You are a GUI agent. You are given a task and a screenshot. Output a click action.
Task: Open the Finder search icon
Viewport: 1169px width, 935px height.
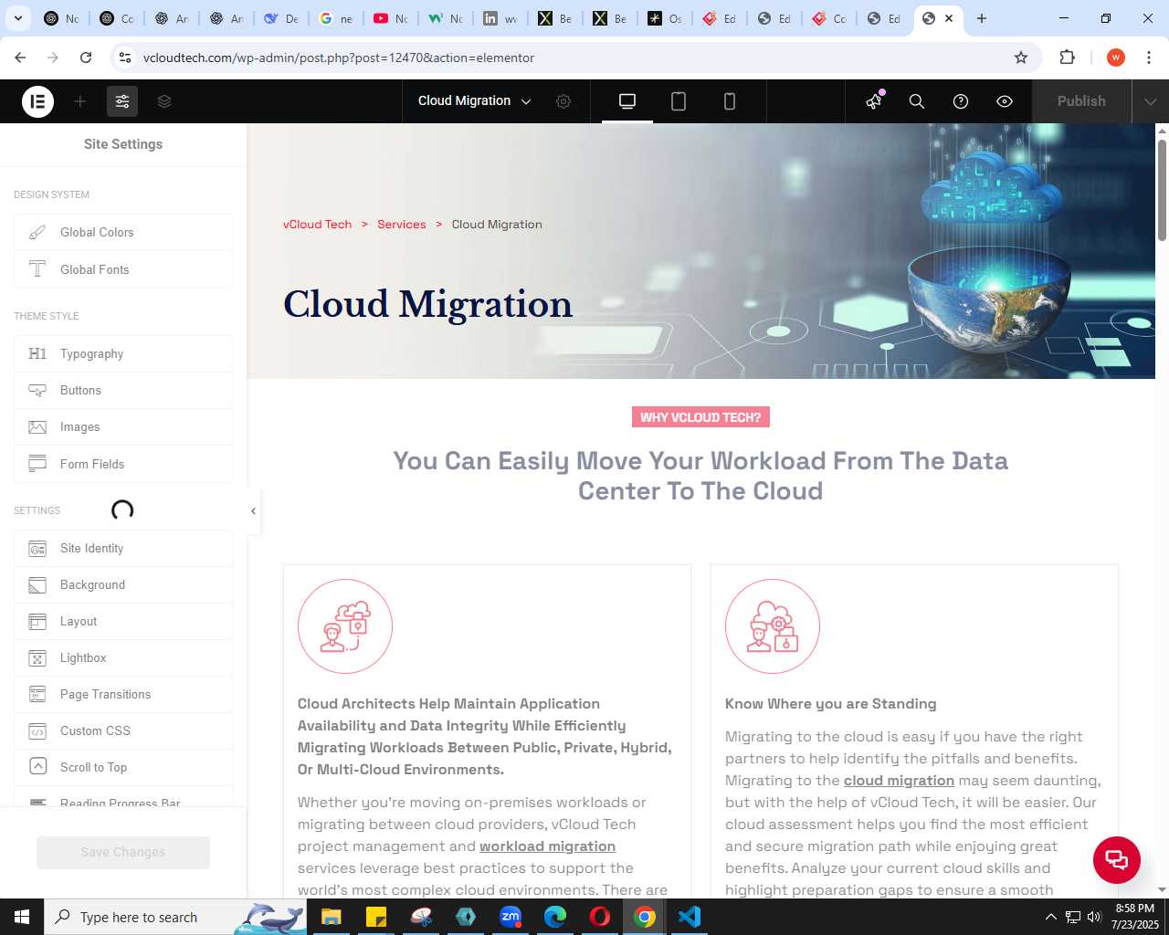tap(917, 101)
